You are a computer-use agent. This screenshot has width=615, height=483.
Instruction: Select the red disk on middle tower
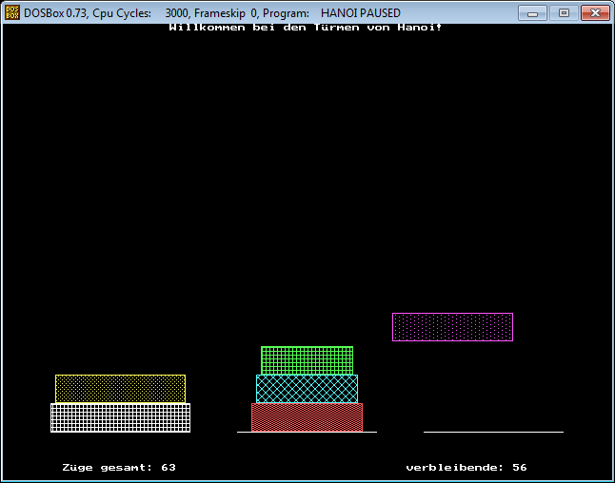pos(307,417)
